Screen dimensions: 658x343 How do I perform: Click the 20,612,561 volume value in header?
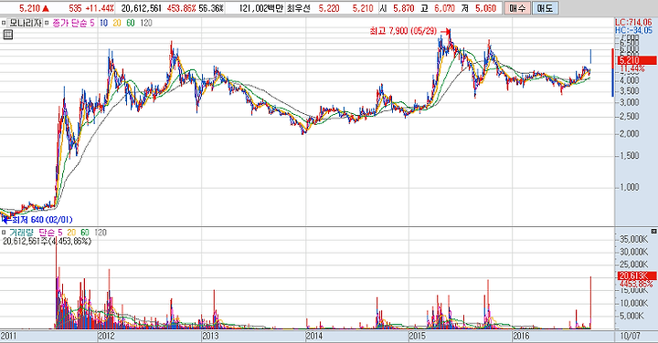coord(142,8)
